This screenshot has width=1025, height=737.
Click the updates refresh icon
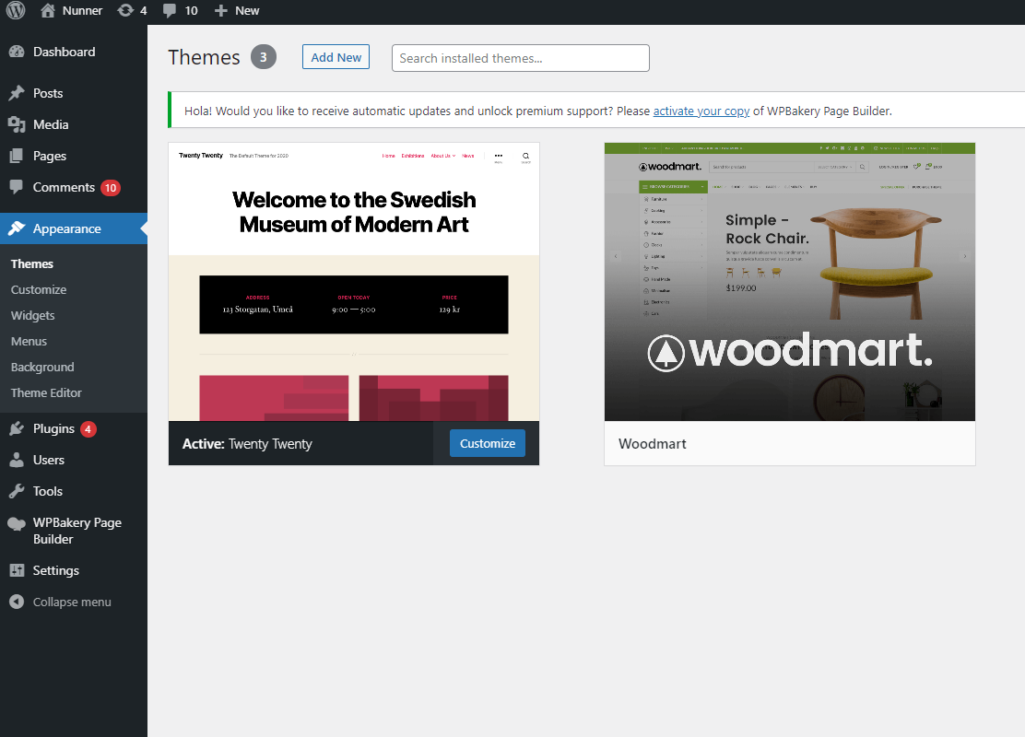pyautogui.click(x=124, y=10)
